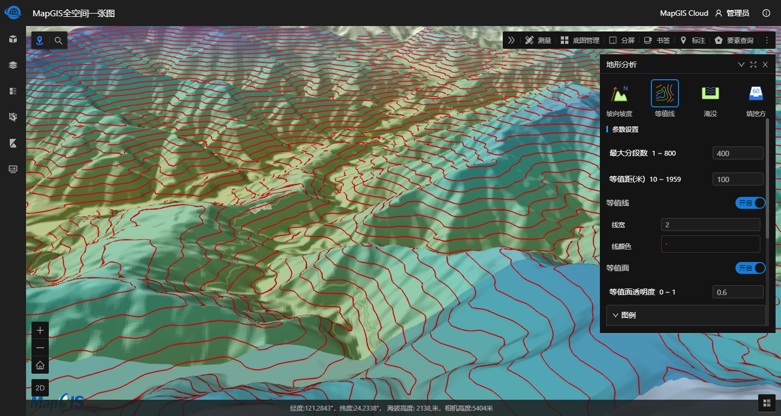Open the 分屏 split screen tool
Screen dimensions: 781x416
[622, 40]
